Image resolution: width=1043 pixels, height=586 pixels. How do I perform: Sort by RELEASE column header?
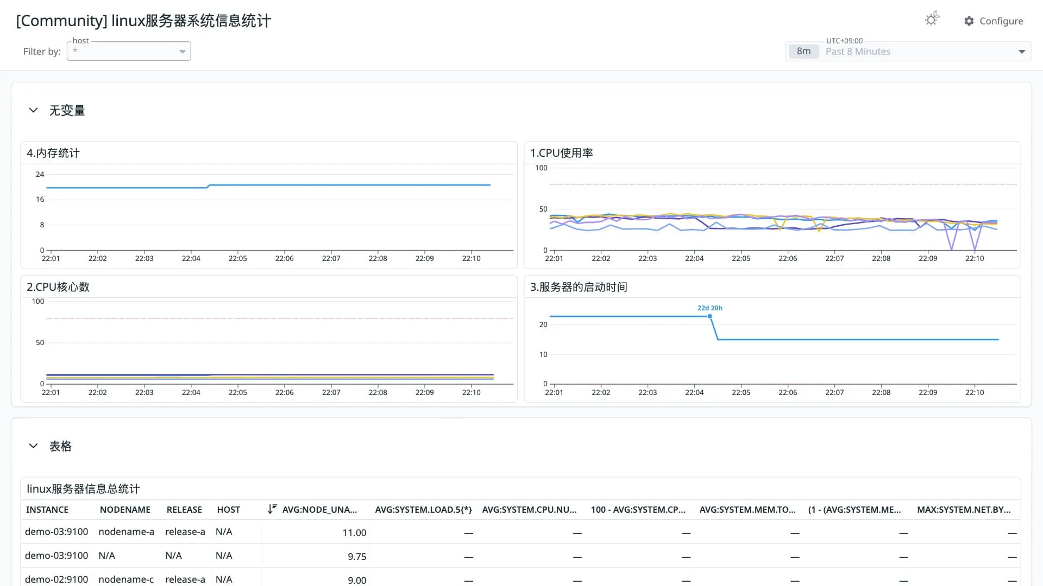point(184,510)
